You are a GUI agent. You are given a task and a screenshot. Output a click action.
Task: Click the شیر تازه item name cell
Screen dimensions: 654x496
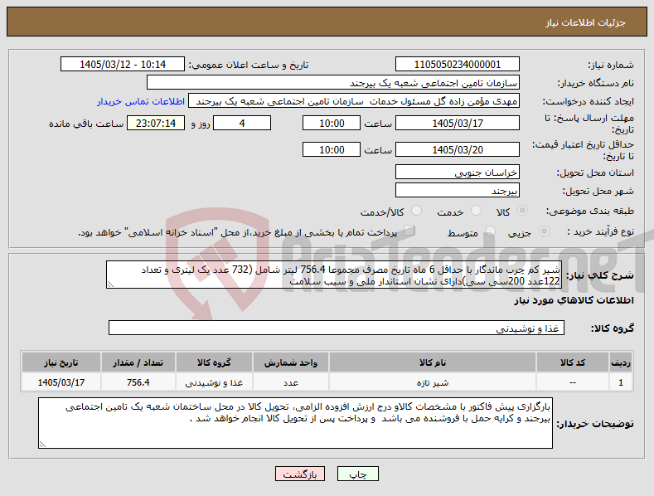pos(433,382)
